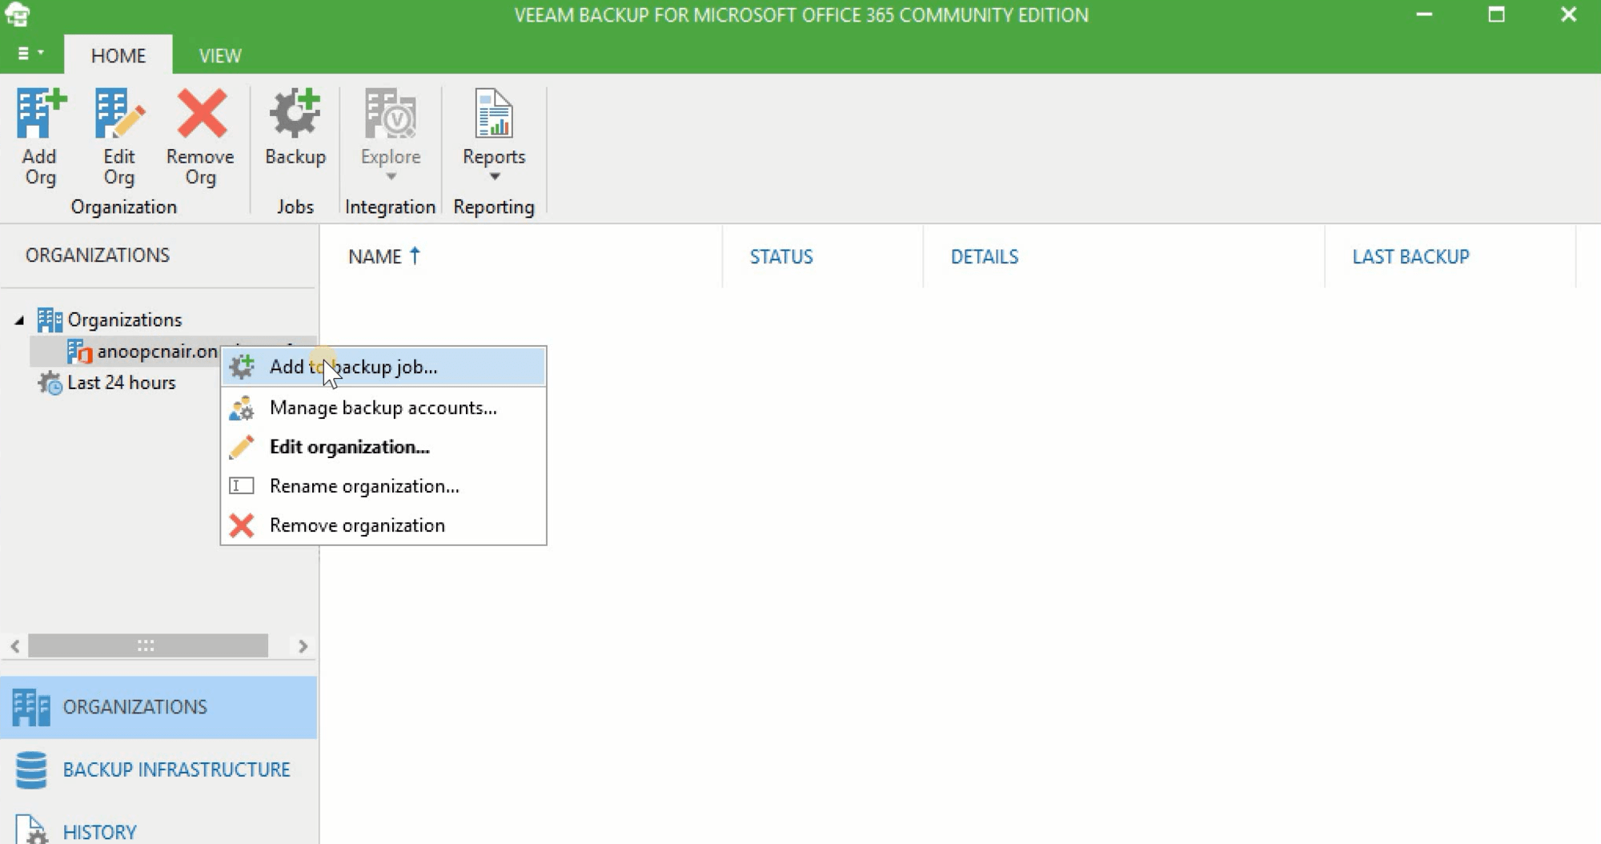1601x844 pixels.
Task: Open the BACKUP INFRASTRUCTURE navigation view
Action: pyautogui.click(x=158, y=770)
